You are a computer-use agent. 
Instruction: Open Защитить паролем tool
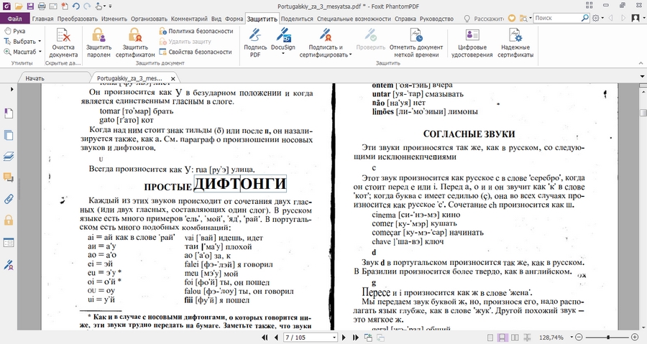(x=98, y=37)
